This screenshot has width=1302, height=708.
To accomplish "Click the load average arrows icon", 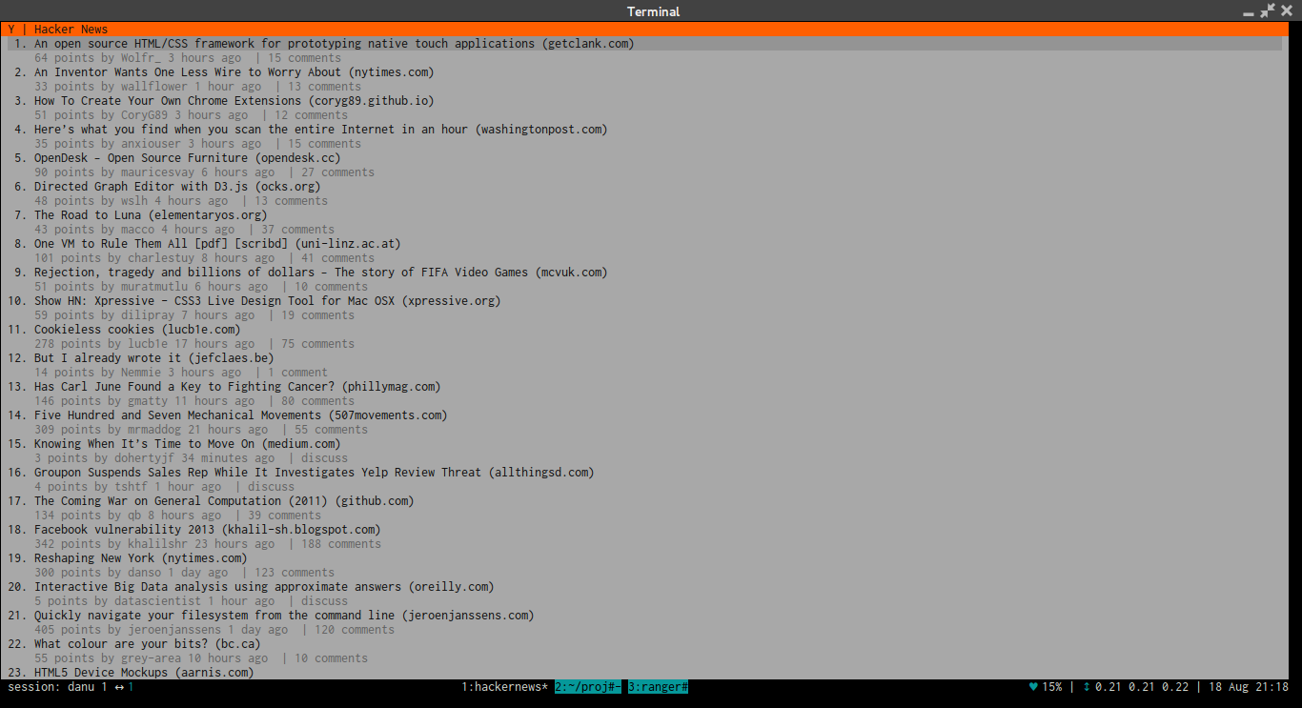I will coord(1086,687).
